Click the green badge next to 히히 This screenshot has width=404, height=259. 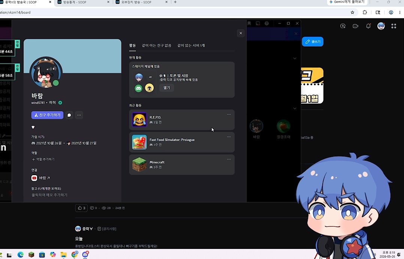click(60, 103)
